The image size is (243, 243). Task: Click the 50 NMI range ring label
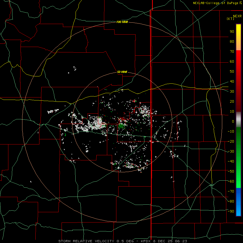[x=122, y=72]
